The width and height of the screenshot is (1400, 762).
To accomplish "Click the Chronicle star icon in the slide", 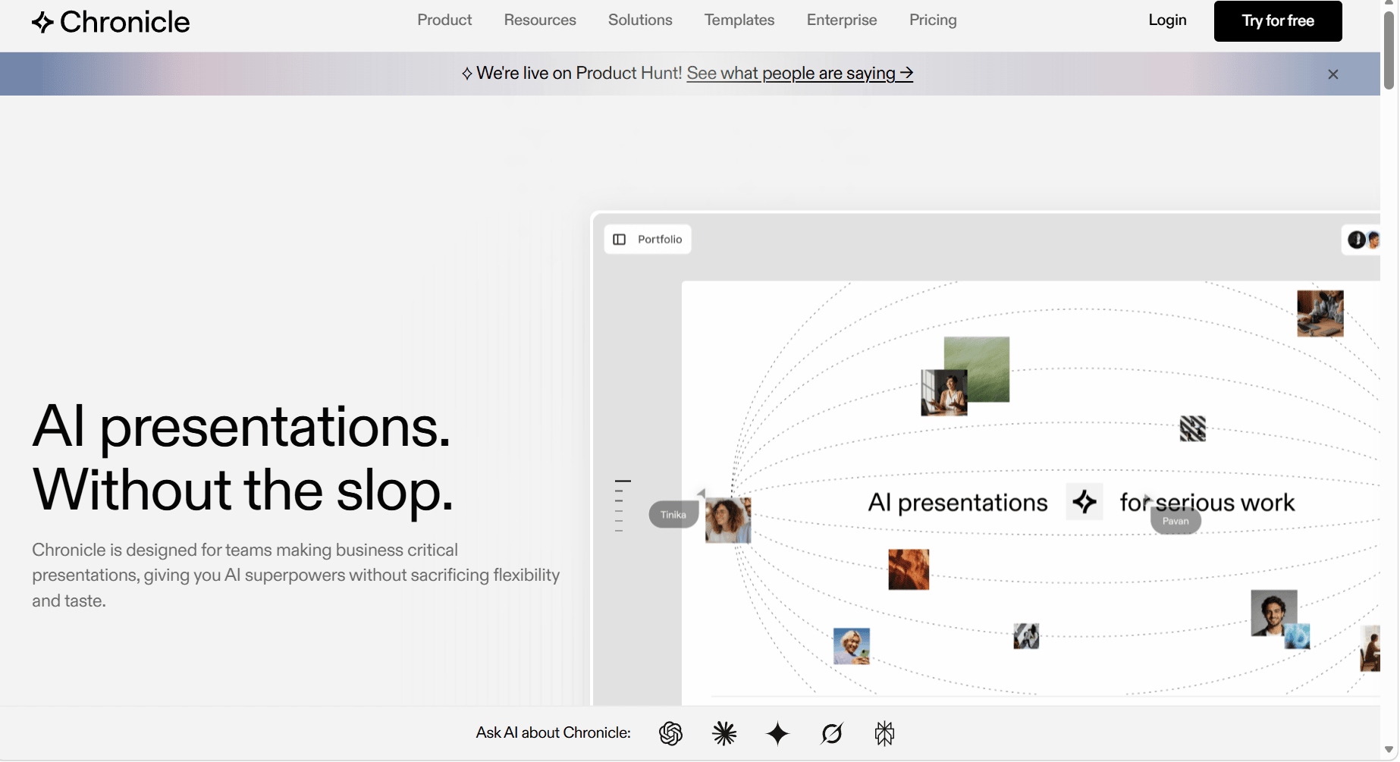I will [x=1084, y=502].
